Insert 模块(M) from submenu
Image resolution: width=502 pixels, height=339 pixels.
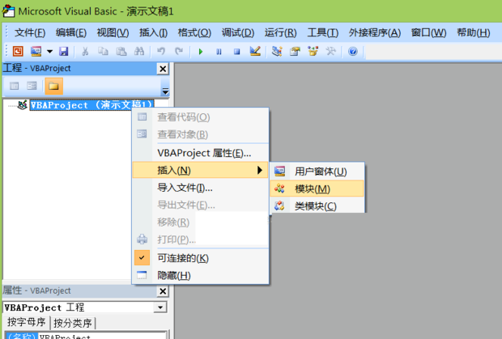click(317, 189)
